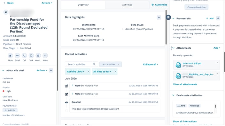
Task: Click the Email icon button
Action: tap(17, 56)
